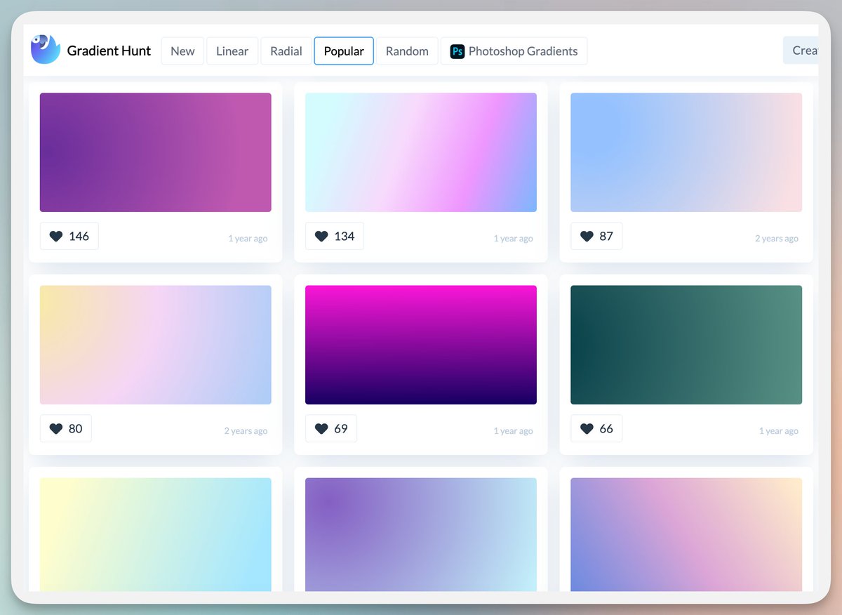Open the purple-to-light-blue radial gradient
This screenshot has height=615, width=842.
(x=421, y=534)
